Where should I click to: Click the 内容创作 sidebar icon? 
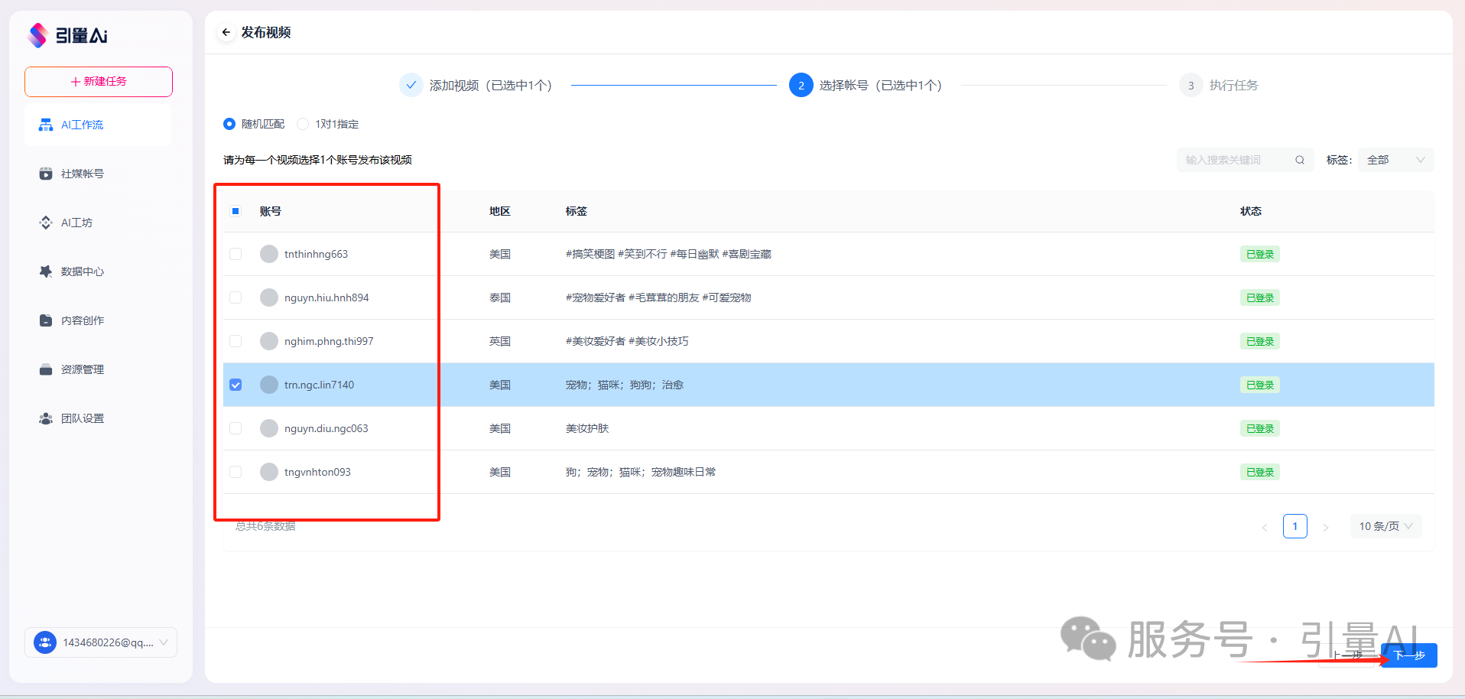click(x=46, y=320)
